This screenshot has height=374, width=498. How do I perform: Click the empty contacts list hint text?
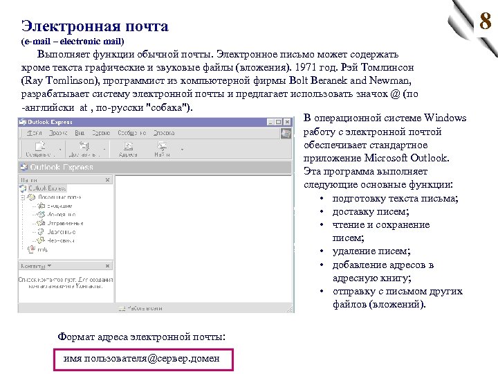point(66,283)
